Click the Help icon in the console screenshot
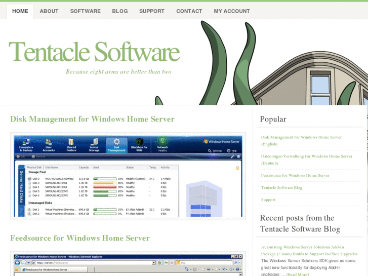 click(232, 151)
